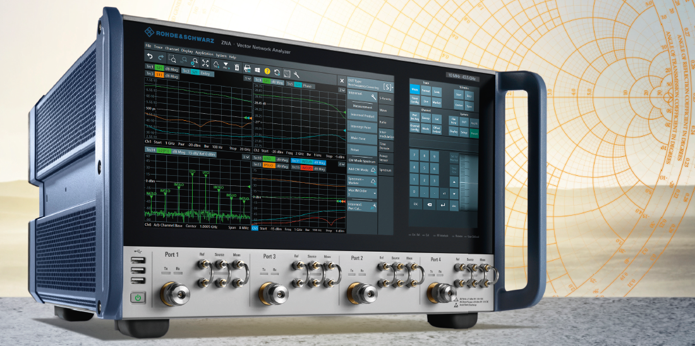This screenshot has width=695, height=346.
Task: Open diagram 3 selector dropdown
Action: tap(246, 157)
